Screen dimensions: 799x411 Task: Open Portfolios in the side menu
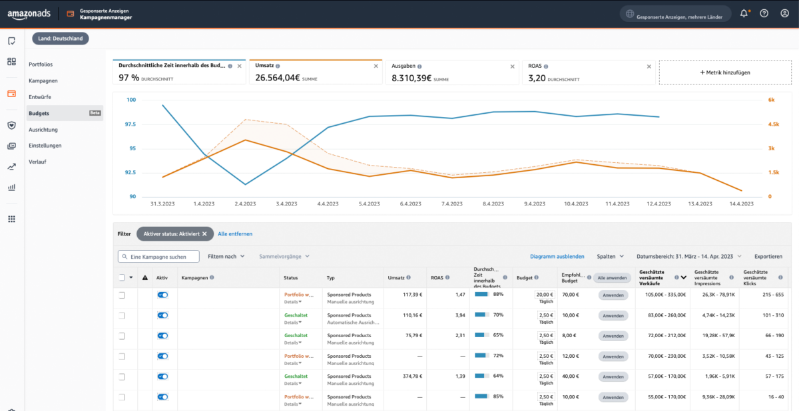click(x=41, y=65)
